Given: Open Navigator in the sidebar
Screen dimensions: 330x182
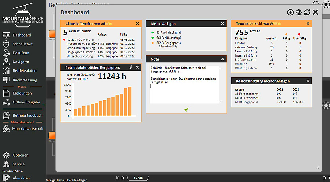Looking at the screenshot, I should [x=21, y=62].
